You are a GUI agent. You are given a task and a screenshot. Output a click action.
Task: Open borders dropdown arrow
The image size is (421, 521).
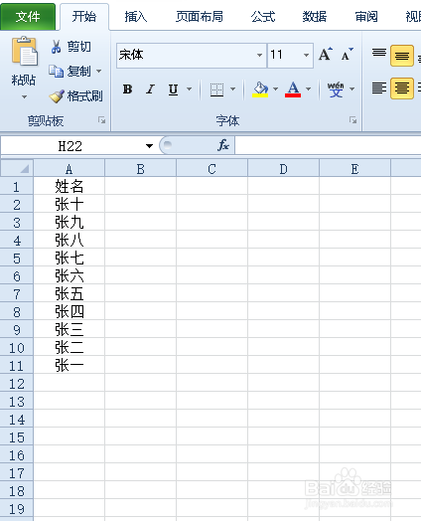(x=233, y=89)
